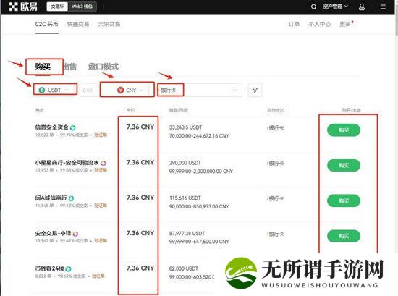Click 验证单 link under A诚信商行
Image resolution: width=398 pixels, height=296 pixels.
[101, 205]
